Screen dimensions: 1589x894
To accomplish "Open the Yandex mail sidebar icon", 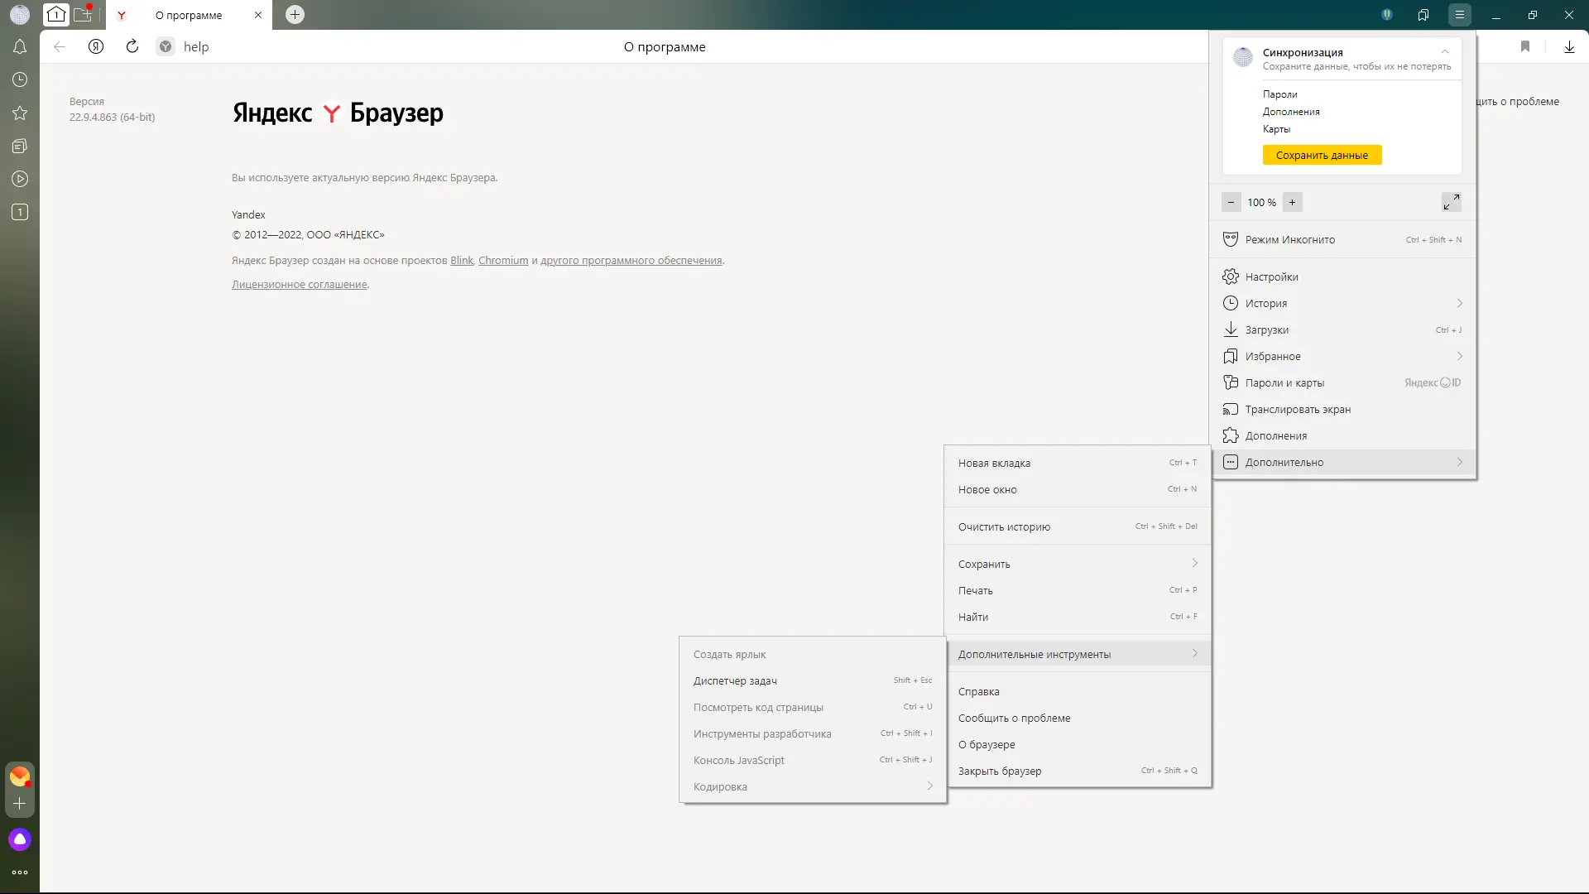I will [x=20, y=776].
